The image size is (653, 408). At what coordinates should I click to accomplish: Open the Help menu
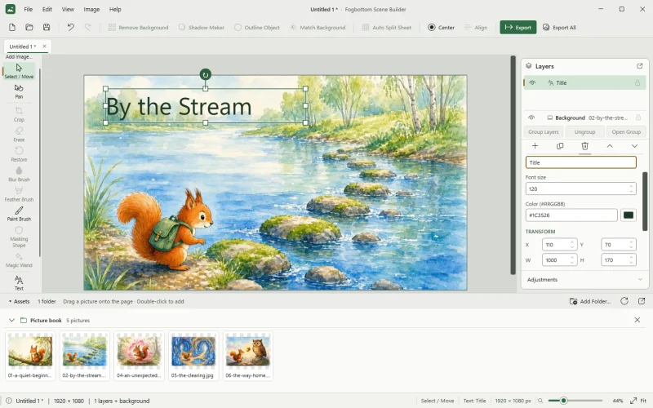click(x=115, y=9)
